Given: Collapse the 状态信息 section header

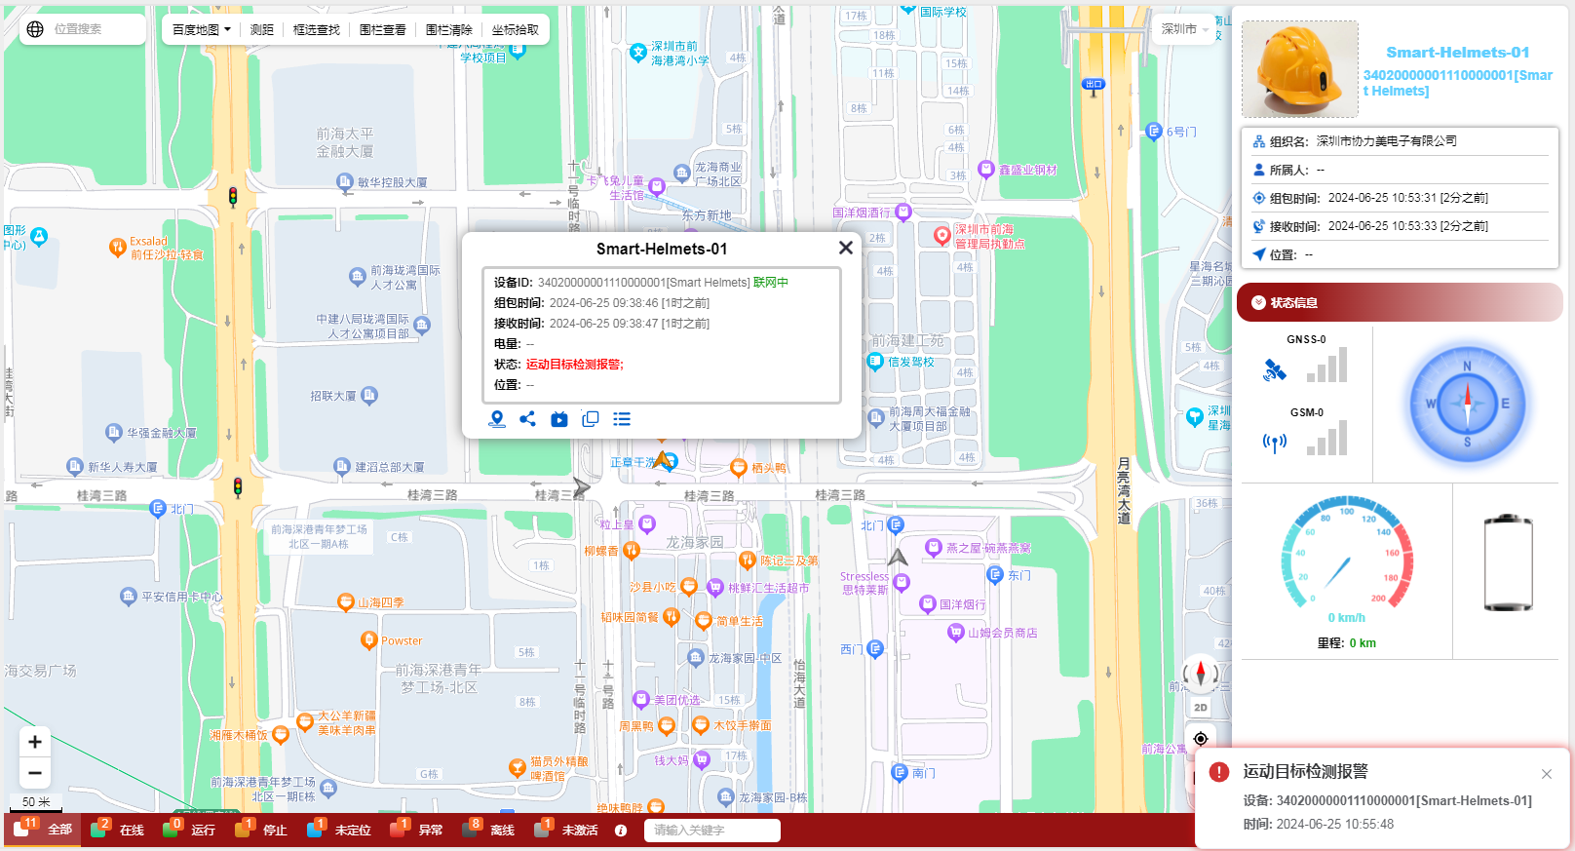Looking at the screenshot, I should [x=1399, y=303].
